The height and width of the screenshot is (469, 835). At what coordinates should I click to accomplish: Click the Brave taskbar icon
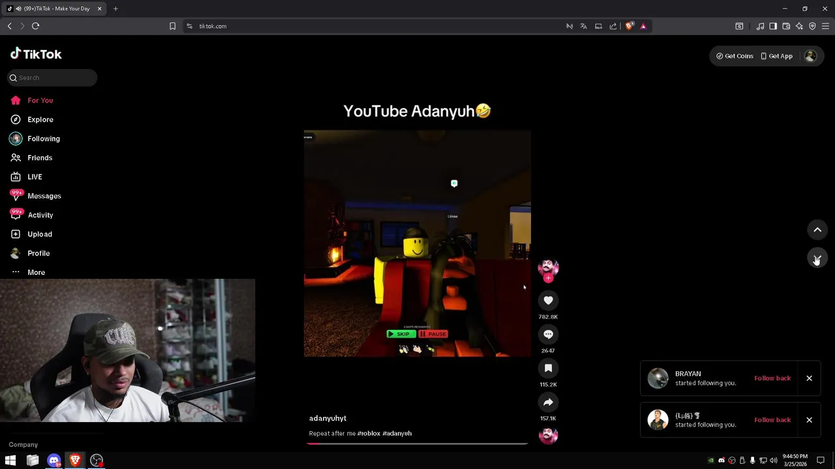click(75, 461)
